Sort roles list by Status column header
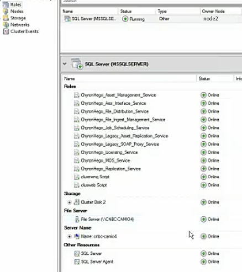 tap(137, 12)
